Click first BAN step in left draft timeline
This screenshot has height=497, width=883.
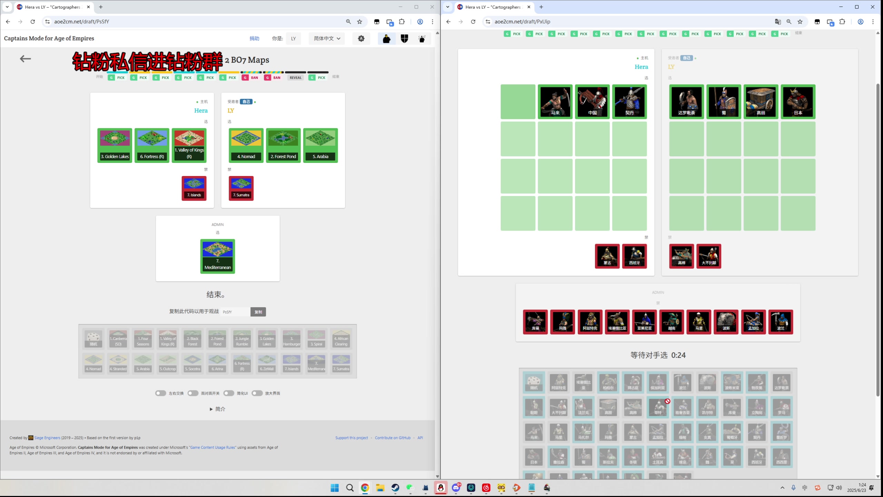(x=251, y=78)
